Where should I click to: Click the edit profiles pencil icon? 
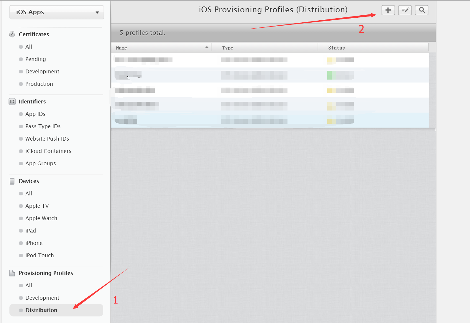[x=405, y=10]
